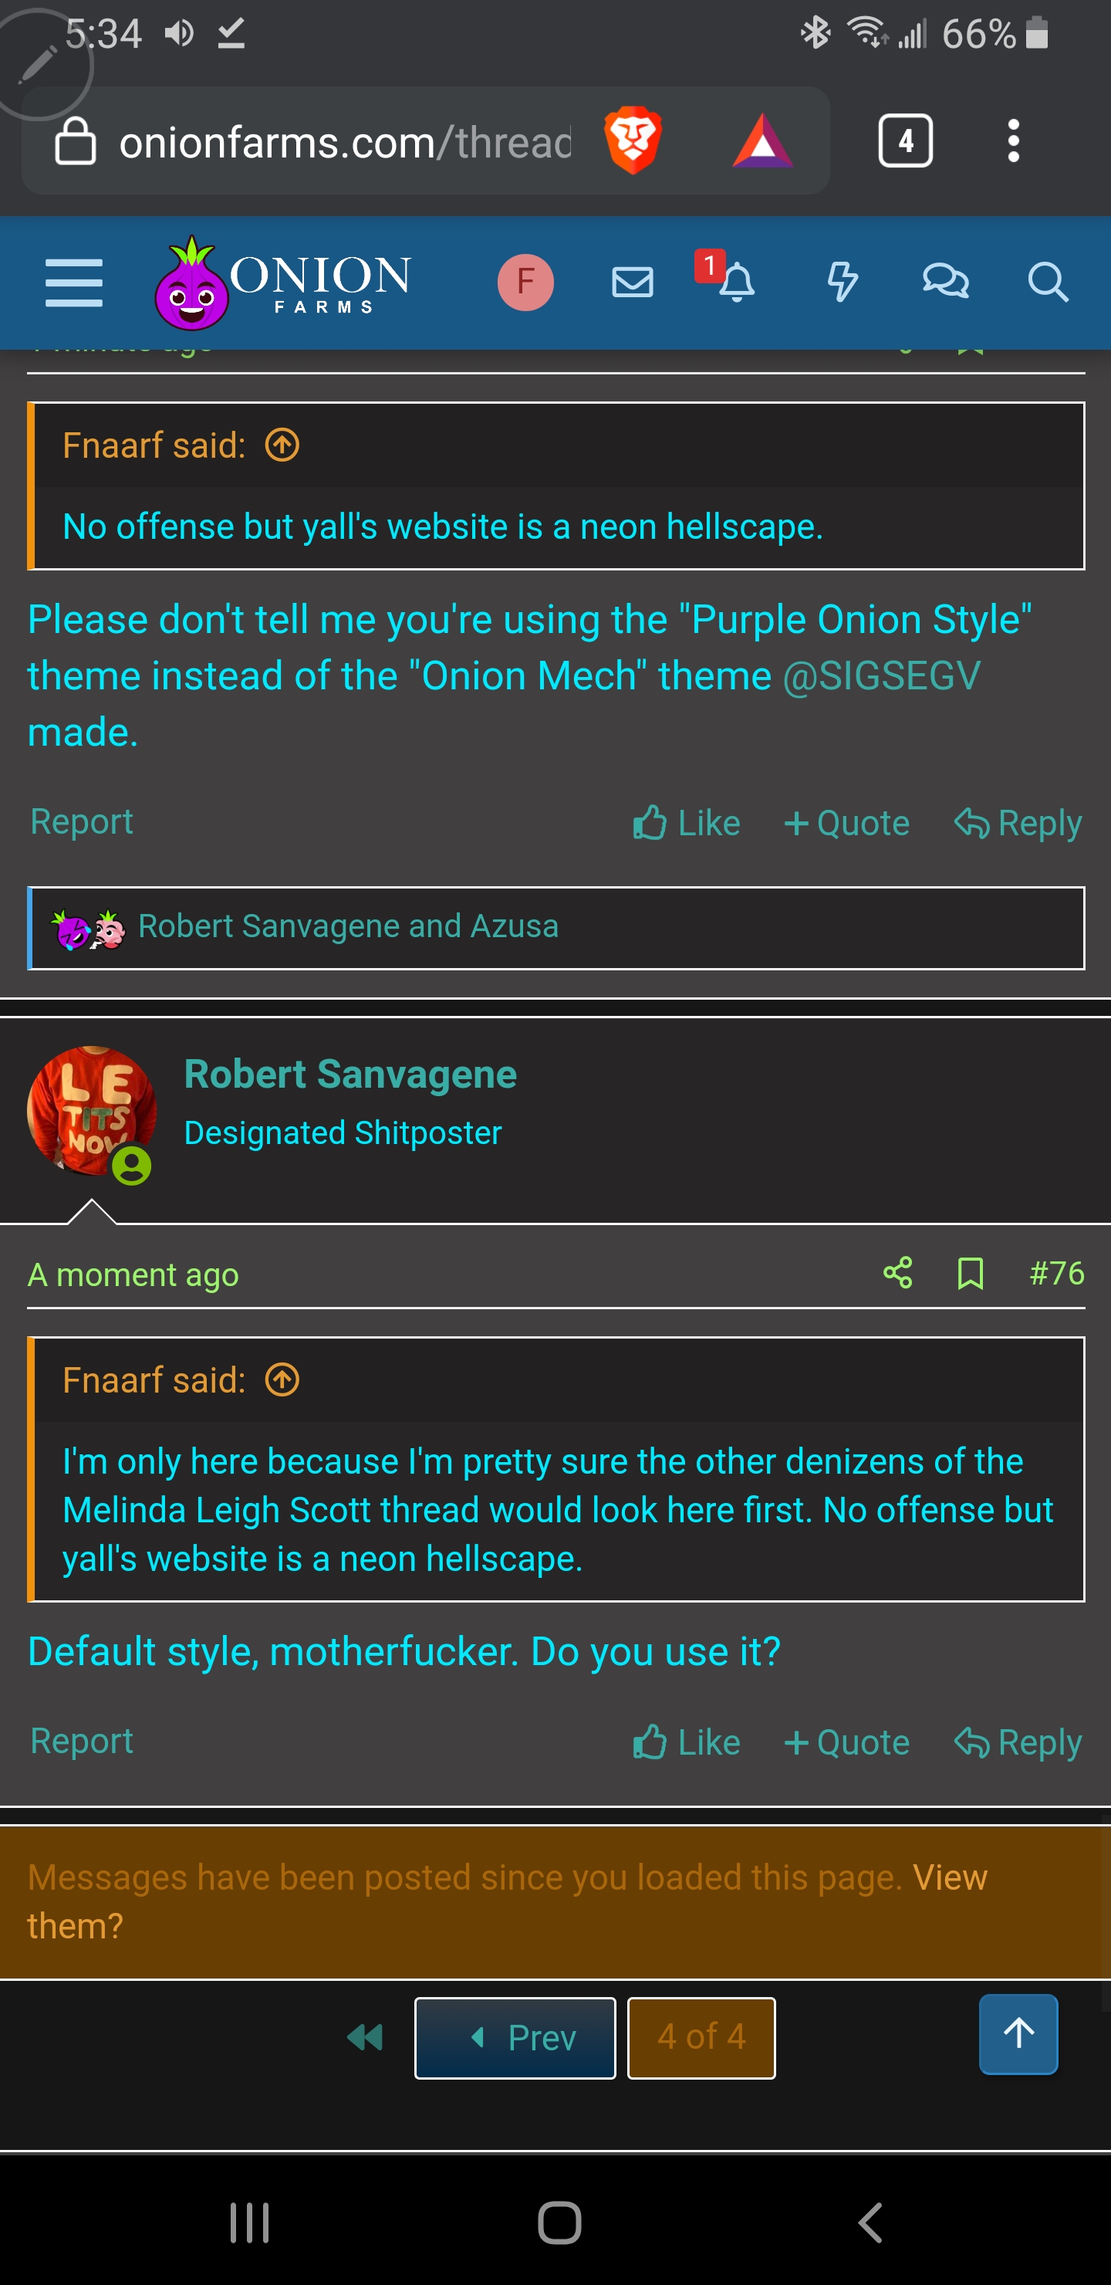Open the alerts bell notification icon
This screenshot has height=2285, width=1111.
point(735,283)
